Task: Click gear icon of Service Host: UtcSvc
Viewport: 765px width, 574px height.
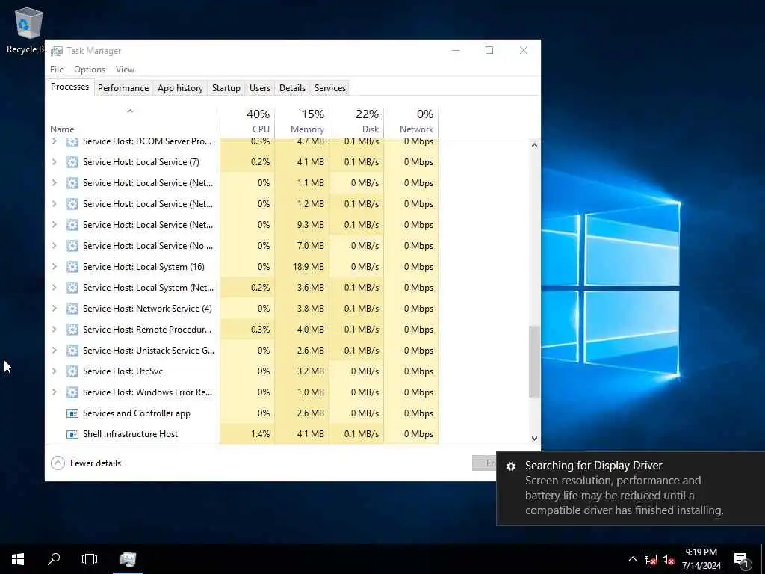Action: (x=72, y=371)
